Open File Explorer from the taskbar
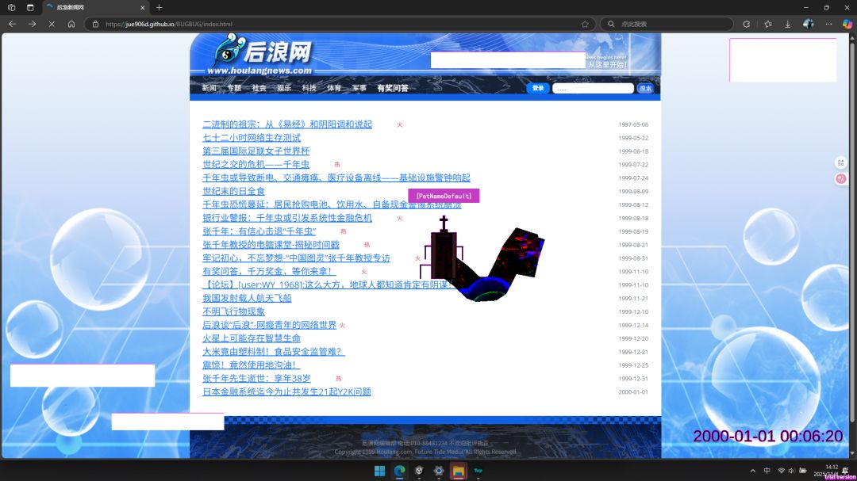Screen dimensions: 857x481 (x=459, y=471)
